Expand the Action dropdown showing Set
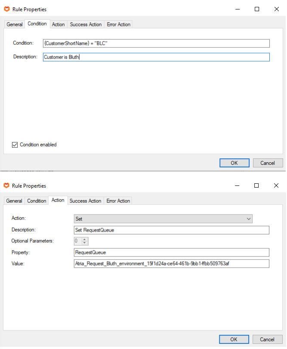Screen dimensions: 287x349 [x=249, y=219]
